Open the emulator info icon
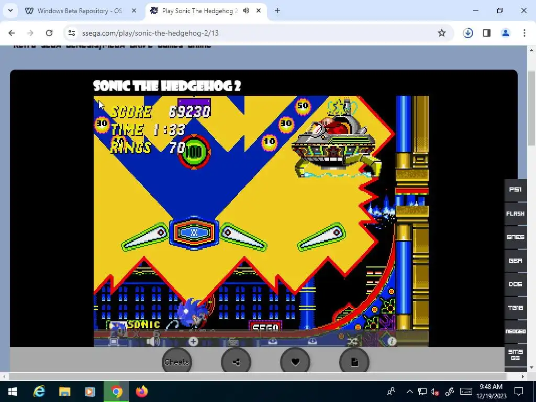This screenshot has width=536, height=402. (x=392, y=341)
